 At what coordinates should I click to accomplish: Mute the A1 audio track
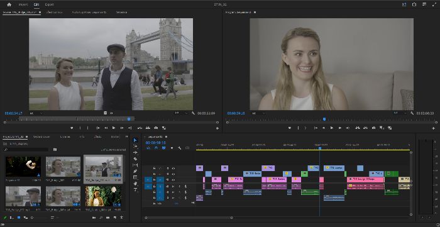173,186
